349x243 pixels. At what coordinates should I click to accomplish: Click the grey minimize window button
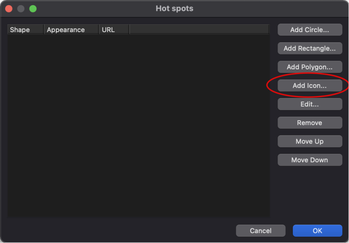click(x=21, y=9)
